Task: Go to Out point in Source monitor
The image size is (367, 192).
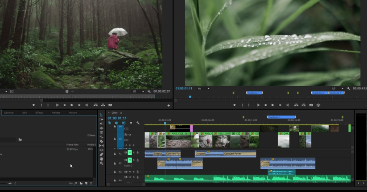Action: [87, 105]
